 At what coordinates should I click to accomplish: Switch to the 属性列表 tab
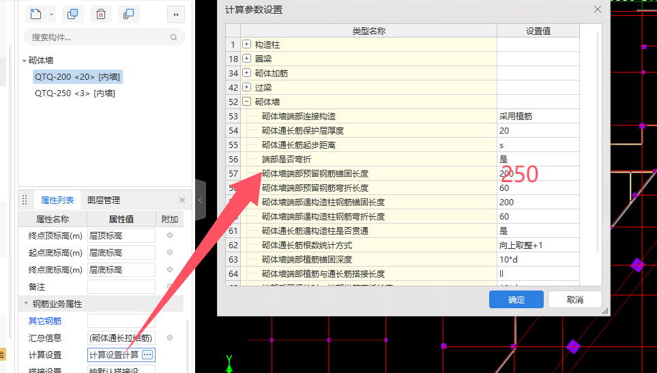(57, 200)
